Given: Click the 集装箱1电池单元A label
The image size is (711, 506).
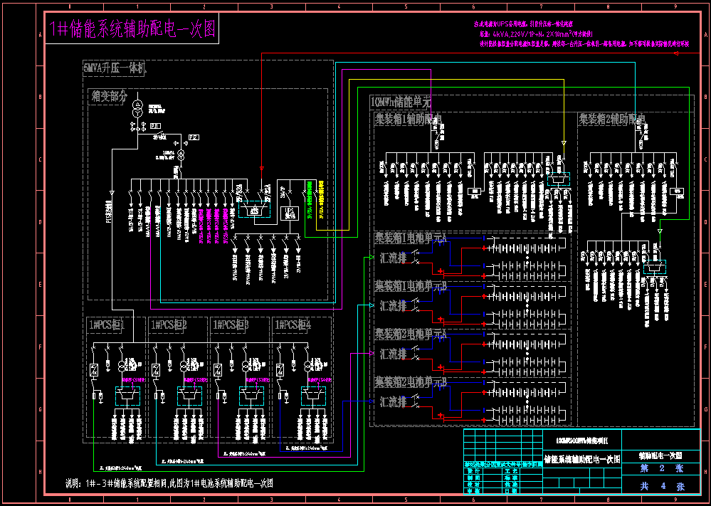Looking at the screenshot, I should pyautogui.click(x=411, y=237).
